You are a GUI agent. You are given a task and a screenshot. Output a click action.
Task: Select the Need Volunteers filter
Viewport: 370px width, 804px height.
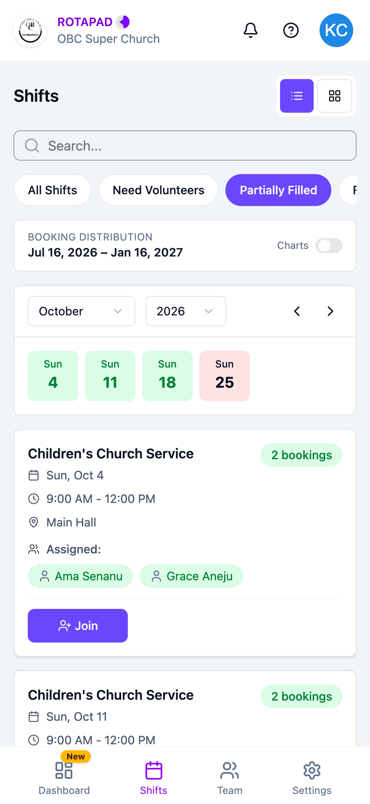159,190
